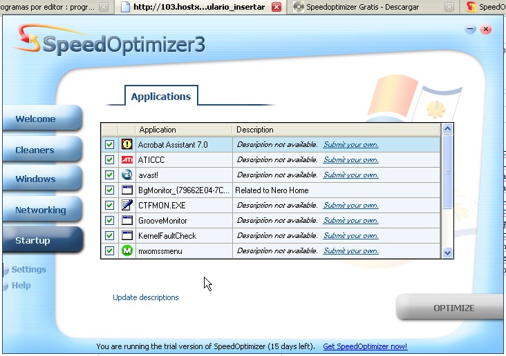Uncheck the Acrobat Assistant 7.0 checkbox

[x=109, y=144]
